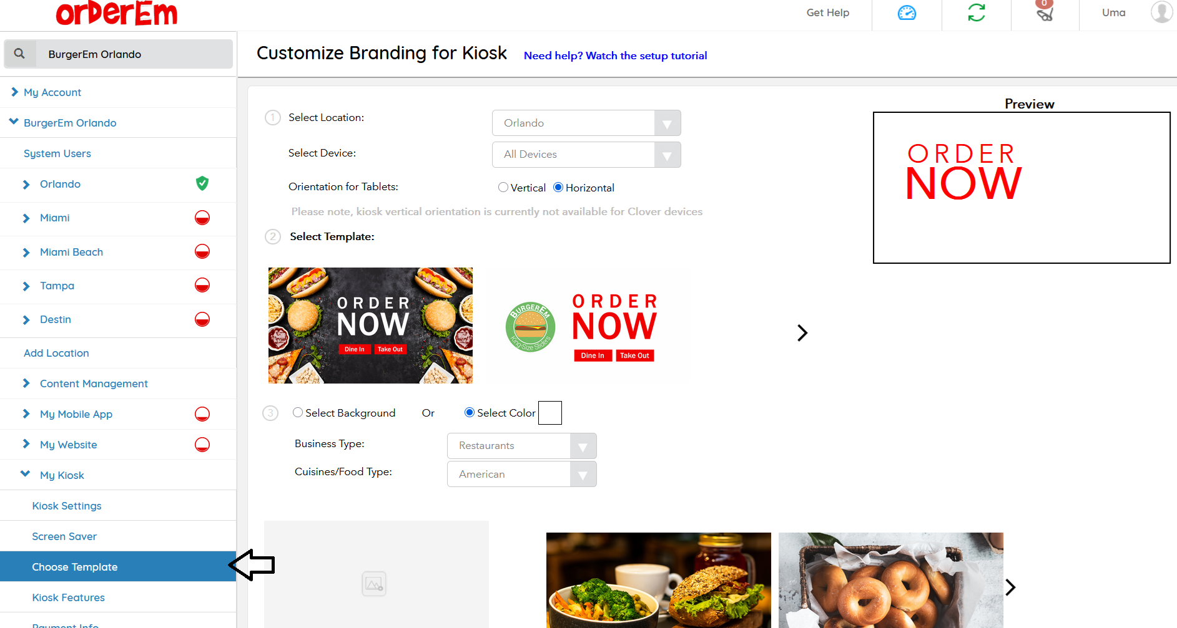Open the notifications icon in header
Image resolution: width=1177 pixels, height=628 pixels.
point(1045,13)
